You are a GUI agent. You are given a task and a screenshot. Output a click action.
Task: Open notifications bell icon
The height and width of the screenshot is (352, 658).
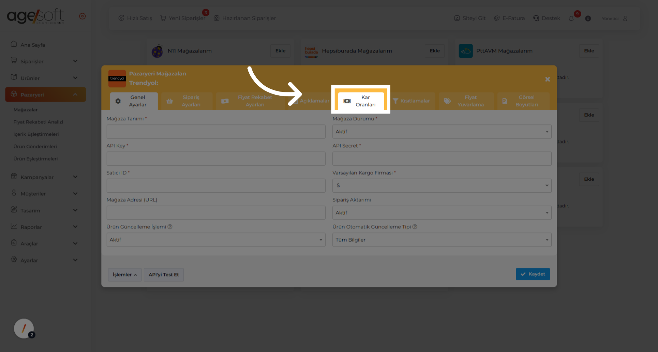(x=571, y=19)
